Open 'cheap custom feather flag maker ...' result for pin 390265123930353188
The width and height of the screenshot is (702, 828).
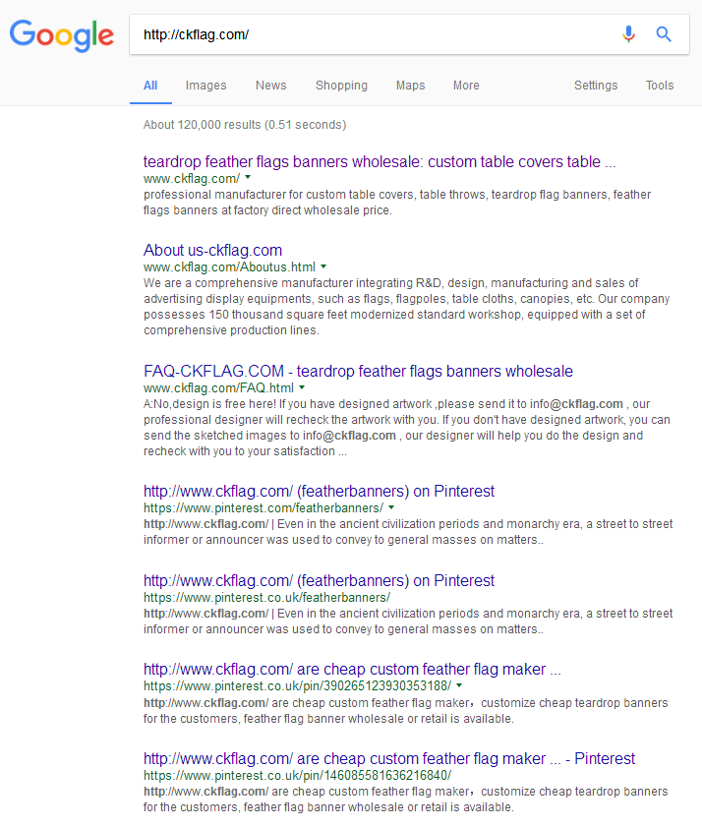point(352,670)
